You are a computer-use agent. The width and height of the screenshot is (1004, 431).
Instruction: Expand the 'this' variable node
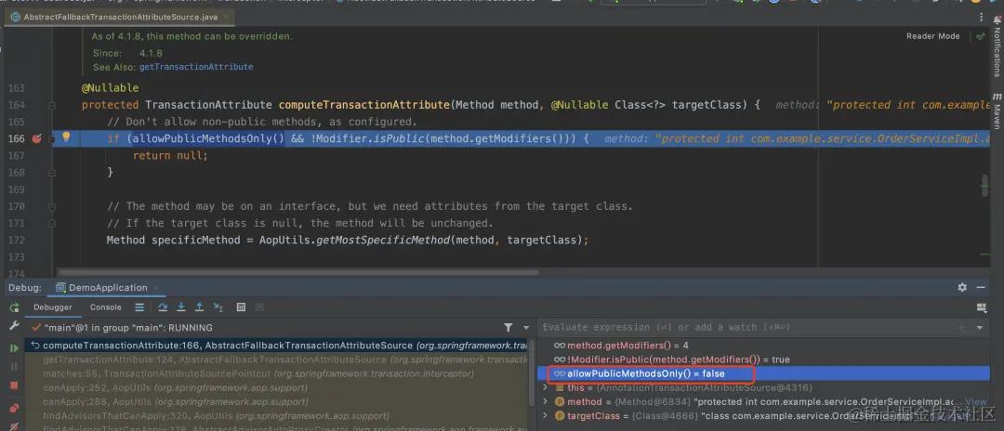pyautogui.click(x=545, y=387)
